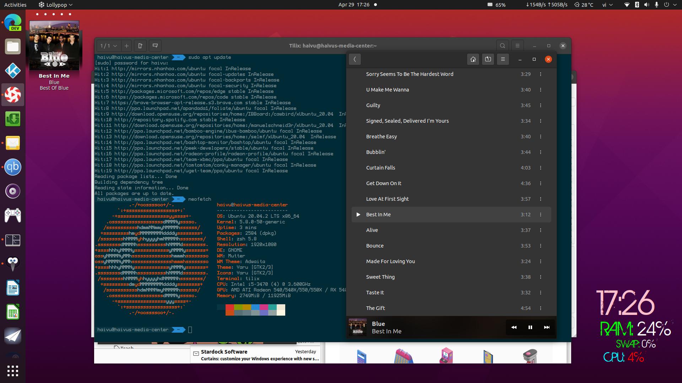Click the play indicator beside Best In Me
This screenshot has width=682, height=383.
(x=358, y=215)
